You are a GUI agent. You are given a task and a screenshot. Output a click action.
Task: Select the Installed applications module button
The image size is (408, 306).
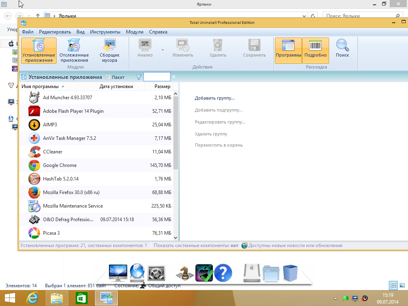click(39, 51)
